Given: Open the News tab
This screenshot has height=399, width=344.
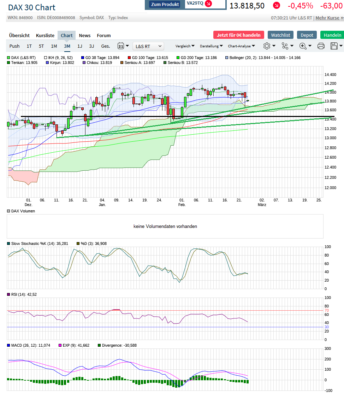Looking at the screenshot, I should point(85,35).
